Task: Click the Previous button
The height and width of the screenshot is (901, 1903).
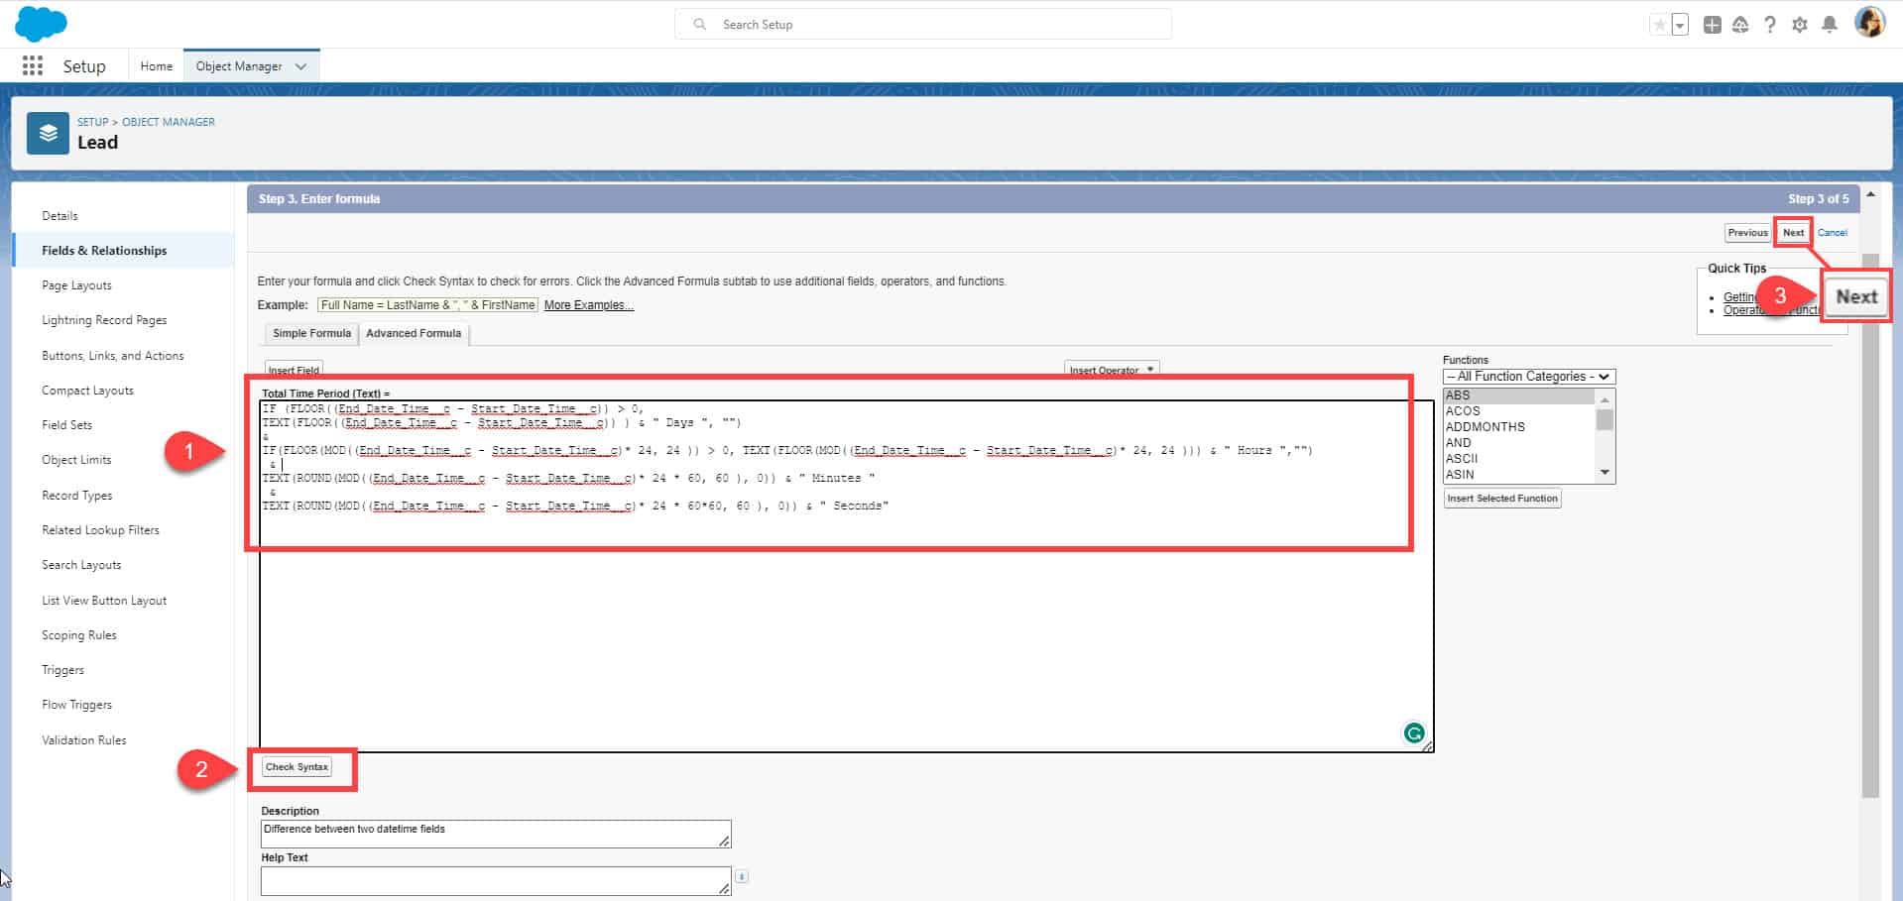Action: pyautogui.click(x=1747, y=232)
